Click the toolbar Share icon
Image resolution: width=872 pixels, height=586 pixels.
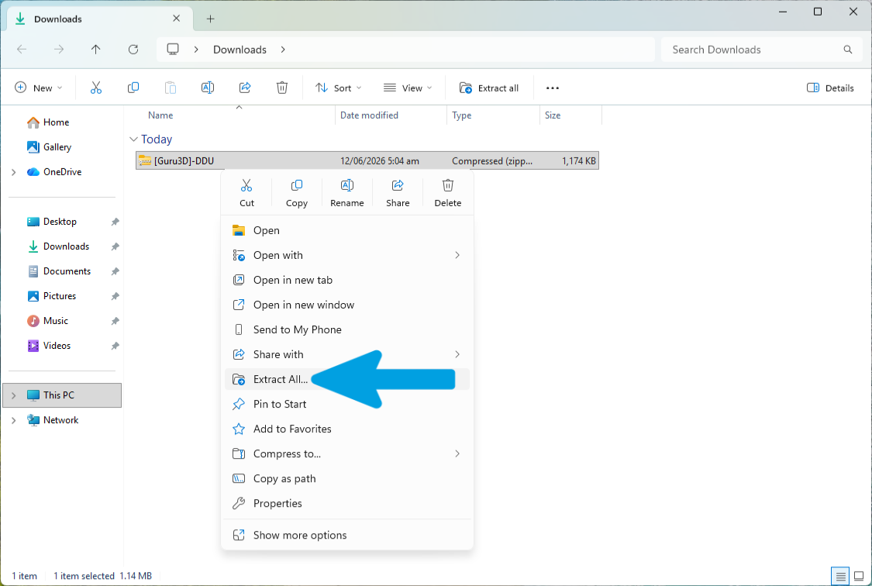point(245,88)
